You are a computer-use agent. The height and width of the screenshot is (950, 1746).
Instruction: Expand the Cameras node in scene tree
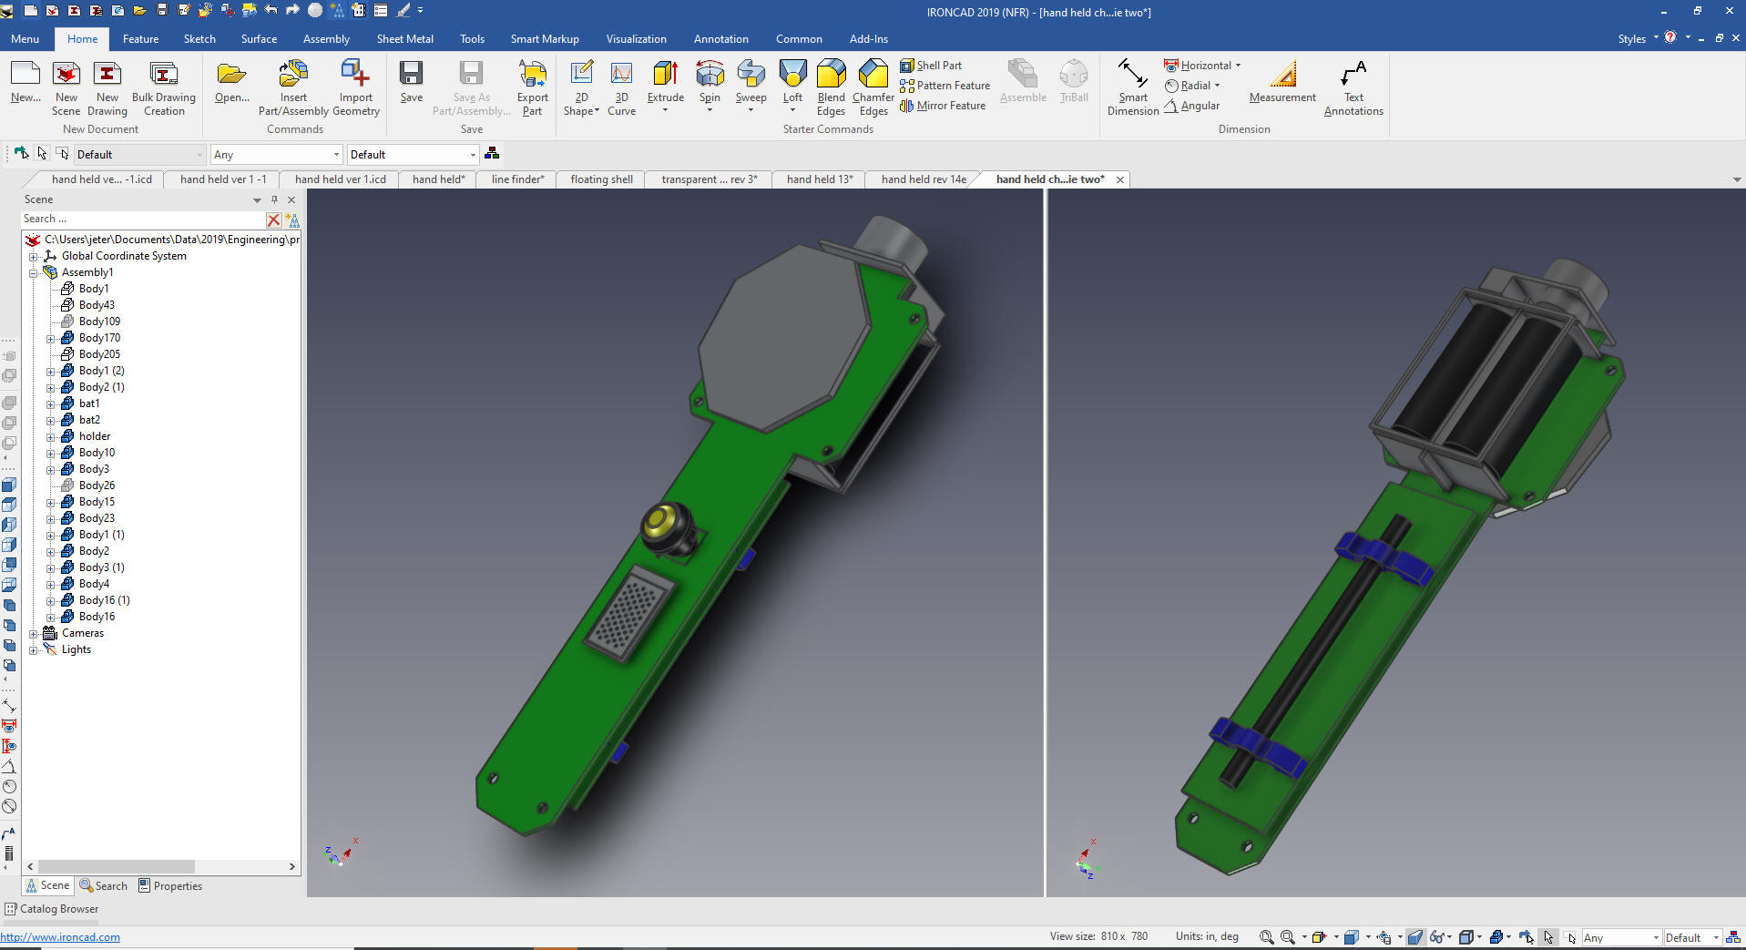34,633
